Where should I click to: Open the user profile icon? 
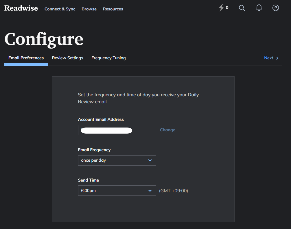click(276, 8)
